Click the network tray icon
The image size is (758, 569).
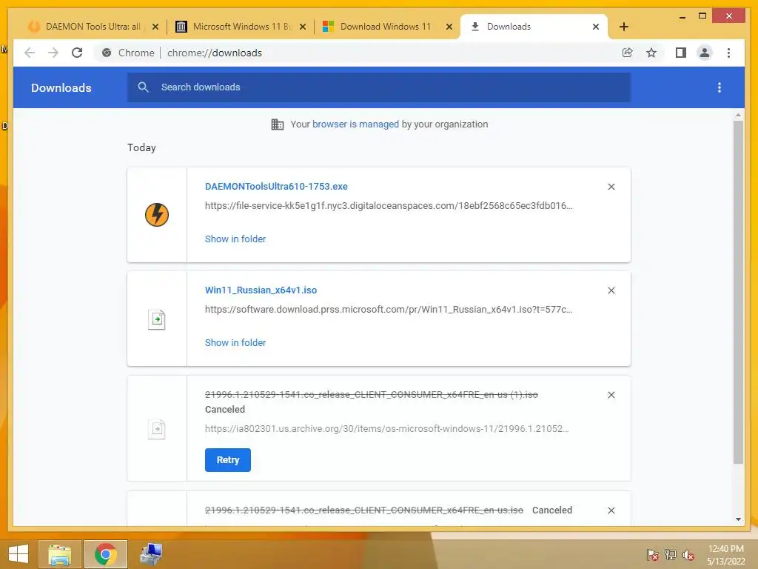(x=671, y=555)
